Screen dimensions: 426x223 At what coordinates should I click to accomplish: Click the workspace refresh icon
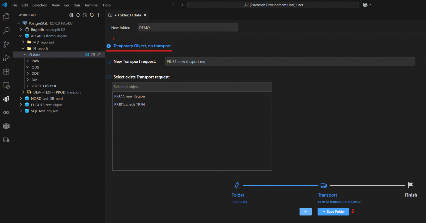click(92, 15)
